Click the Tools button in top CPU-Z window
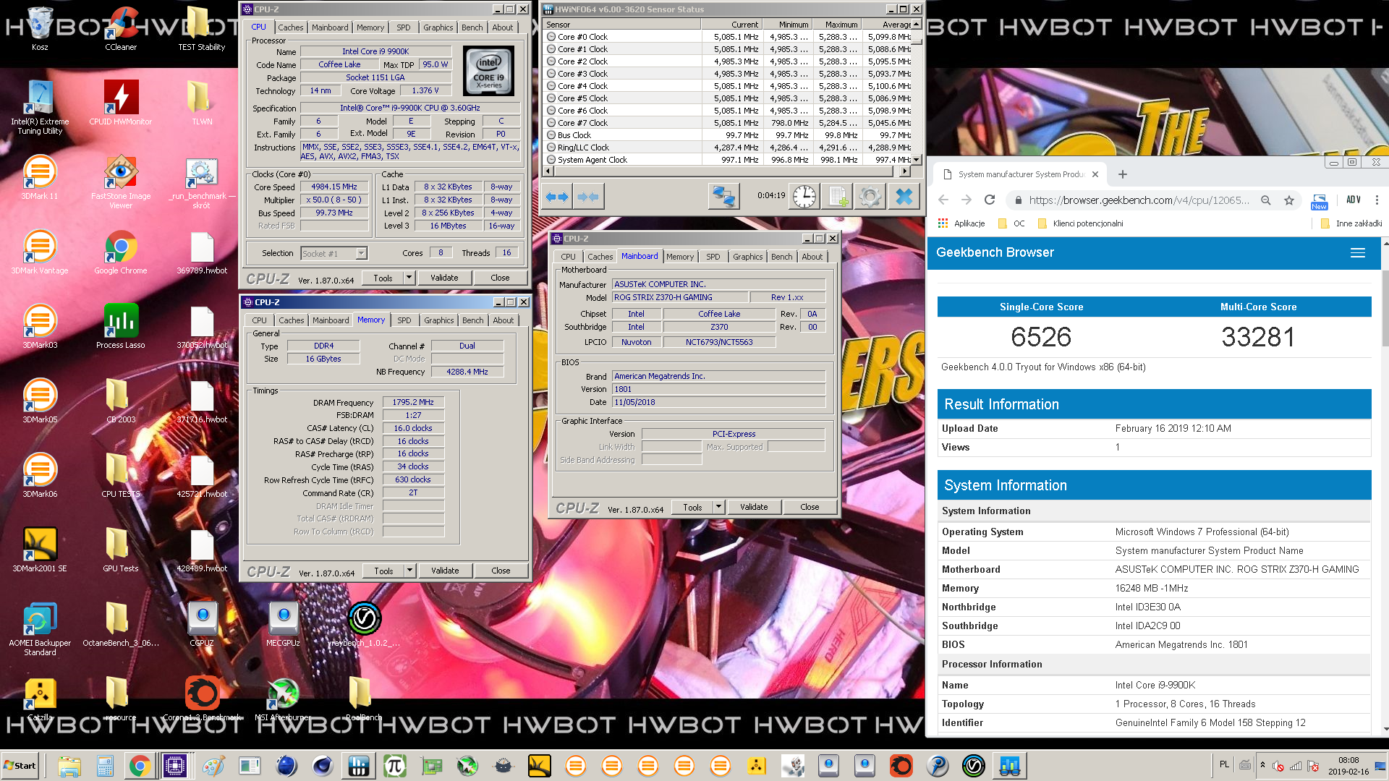The width and height of the screenshot is (1389, 781). tap(383, 278)
